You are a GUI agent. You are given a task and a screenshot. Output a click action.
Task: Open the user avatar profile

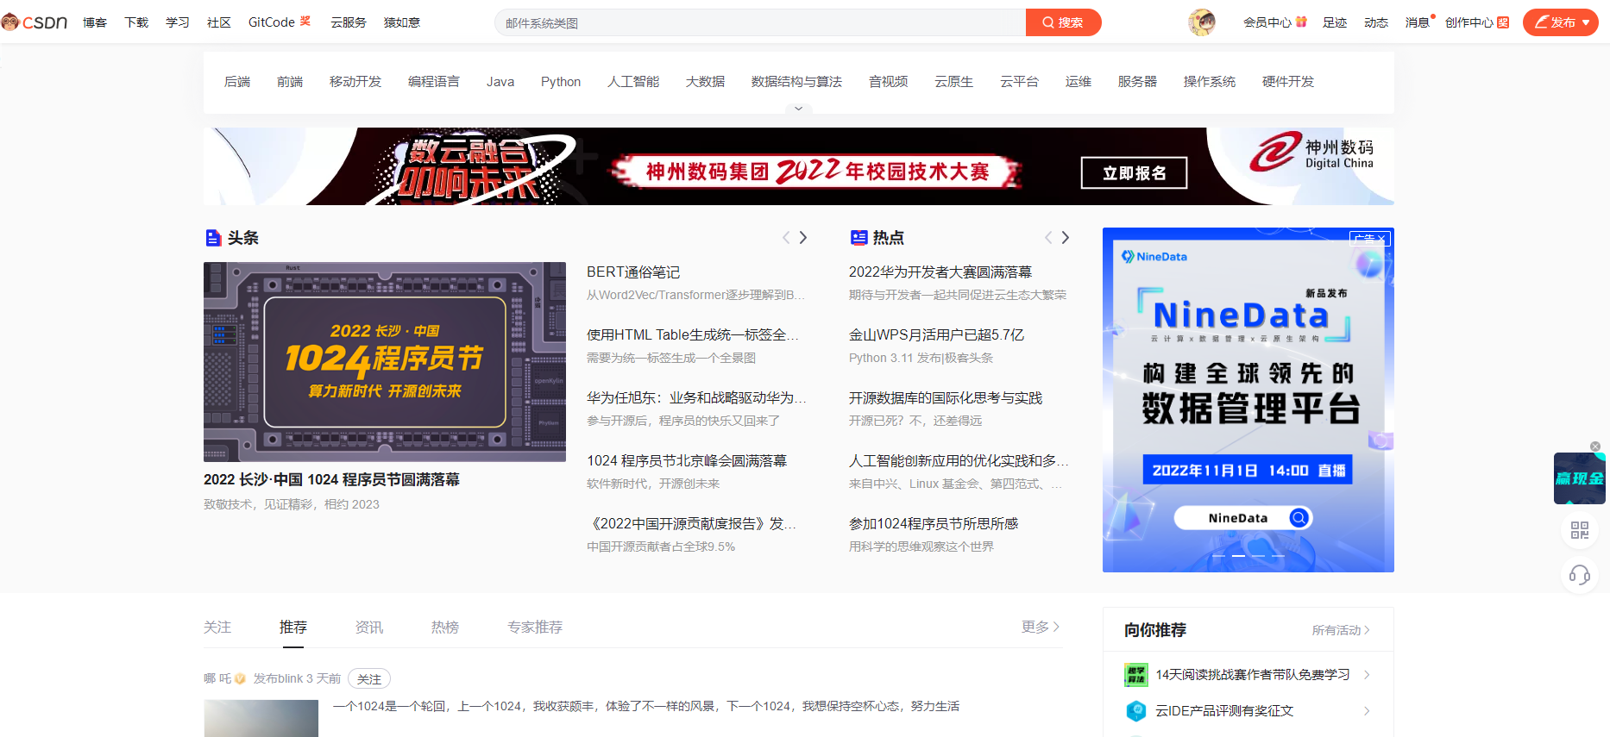point(1202,22)
